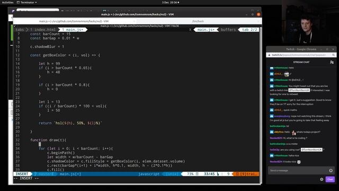Click the tab 2/2 indicator

[x=249, y=30]
